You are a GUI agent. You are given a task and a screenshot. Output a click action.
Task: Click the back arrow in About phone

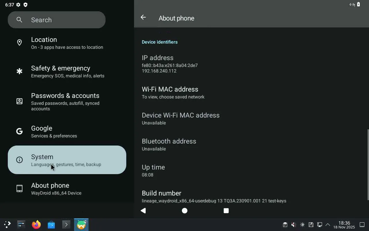143,18
